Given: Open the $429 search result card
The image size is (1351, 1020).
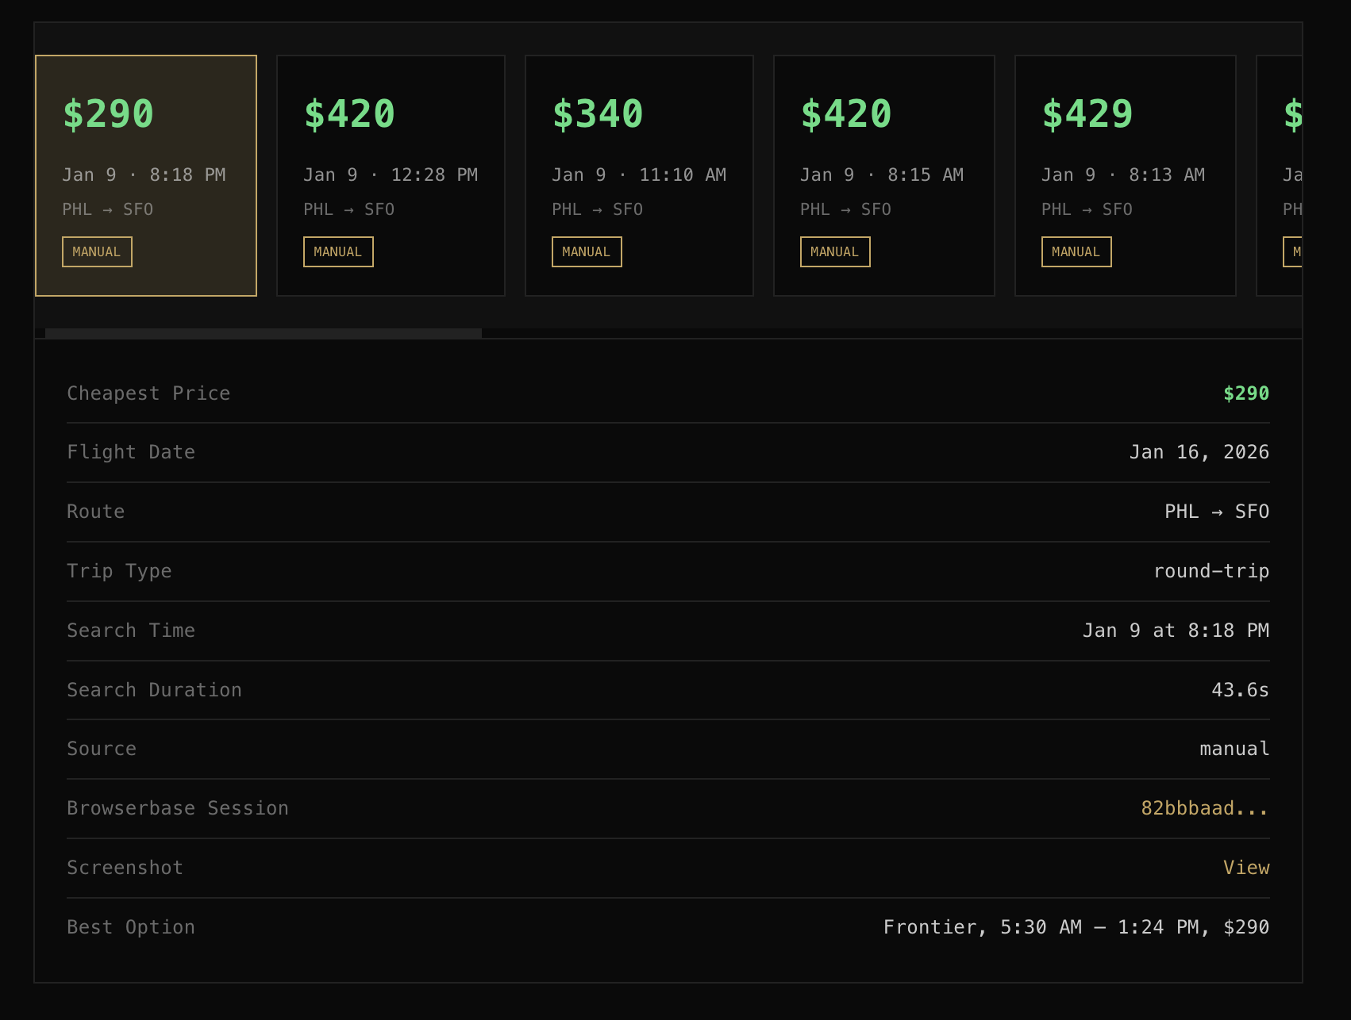Looking at the screenshot, I should (x=1125, y=175).
